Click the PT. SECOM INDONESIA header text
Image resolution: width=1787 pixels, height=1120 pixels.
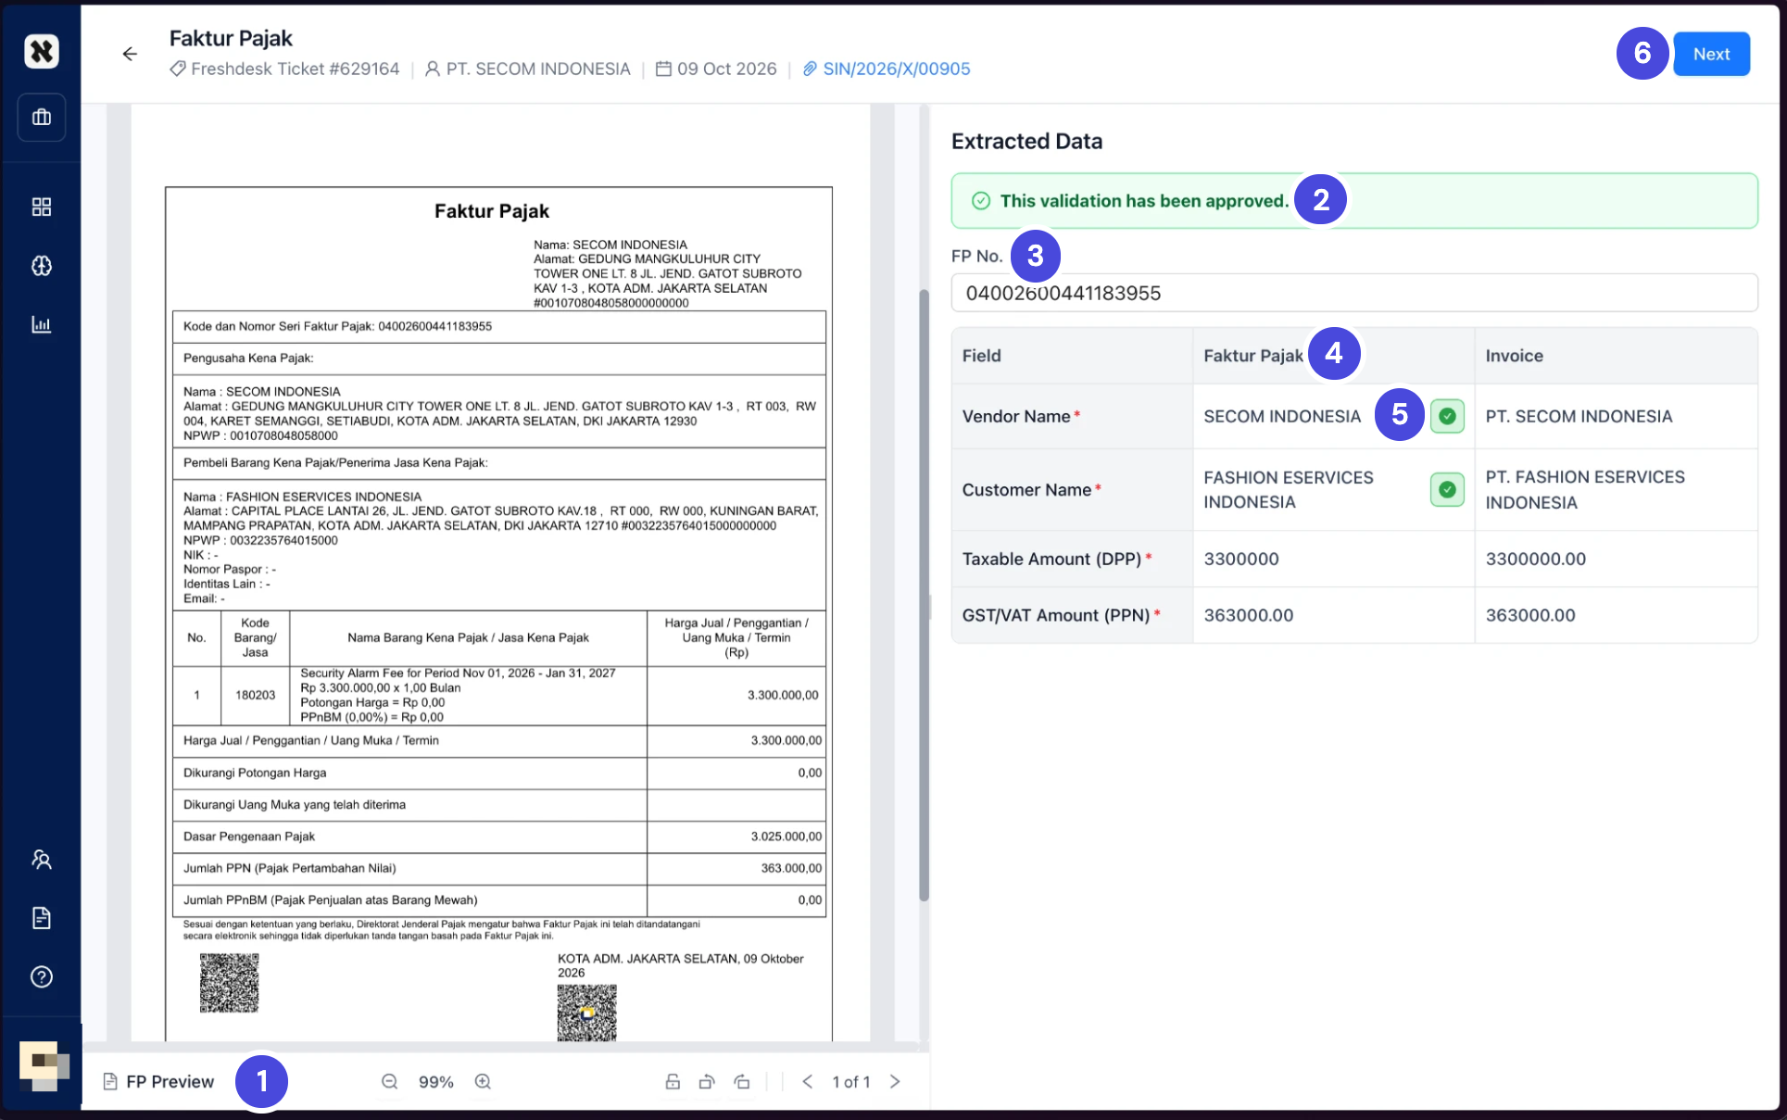537,69
